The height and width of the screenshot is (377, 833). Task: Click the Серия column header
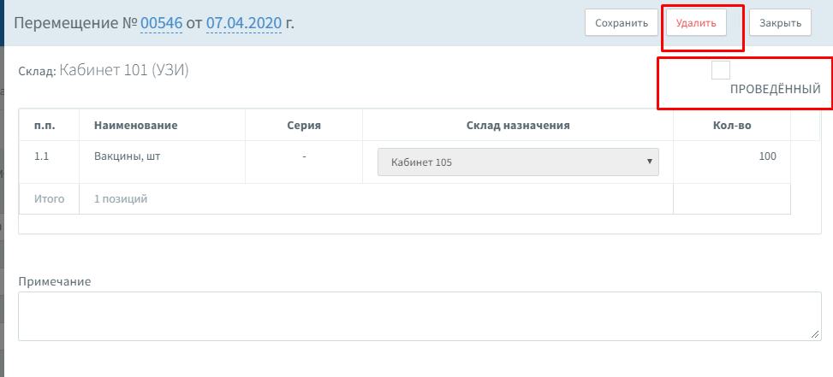304,126
